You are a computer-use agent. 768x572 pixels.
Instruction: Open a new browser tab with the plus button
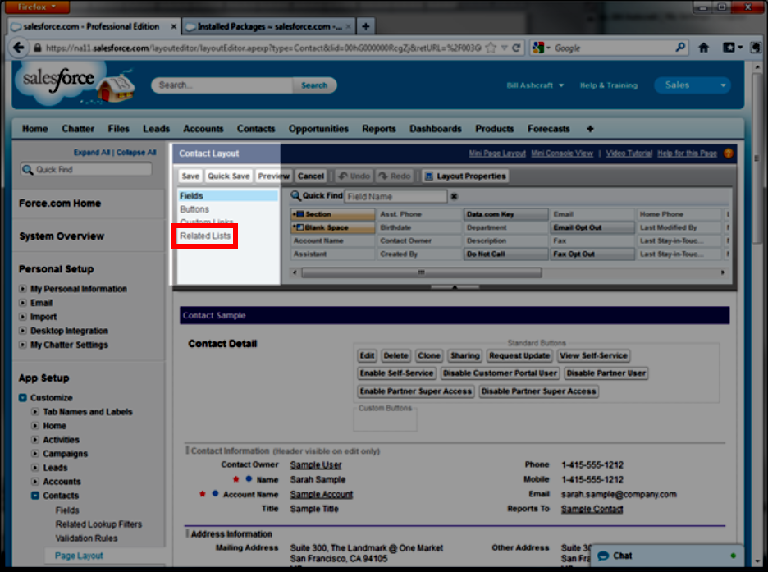(x=365, y=26)
